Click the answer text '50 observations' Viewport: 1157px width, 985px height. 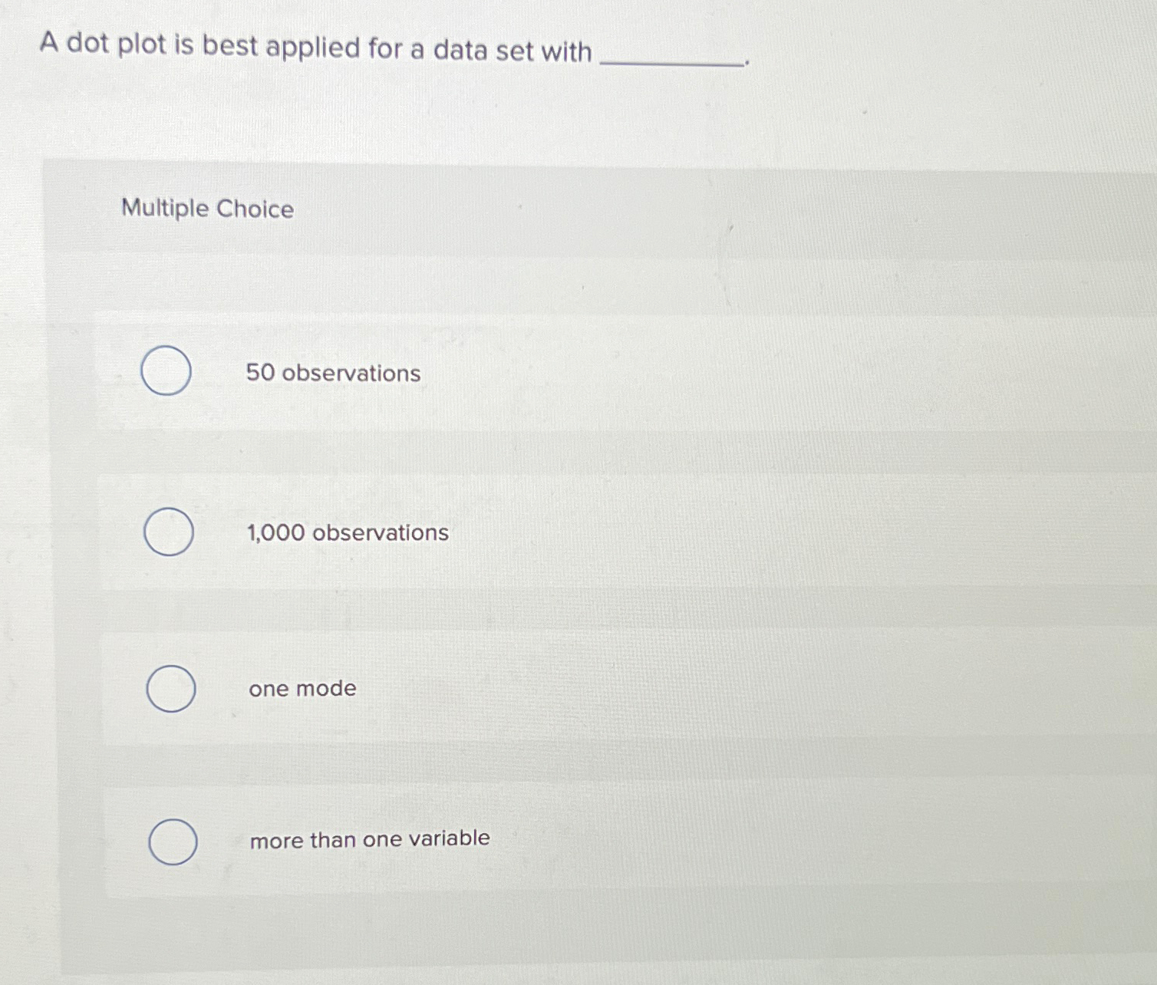coord(332,374)
